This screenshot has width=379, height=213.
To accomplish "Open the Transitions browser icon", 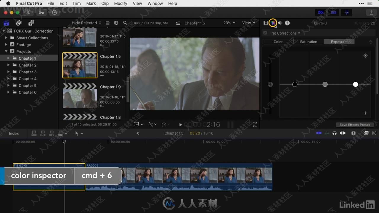I will [374, 133].
